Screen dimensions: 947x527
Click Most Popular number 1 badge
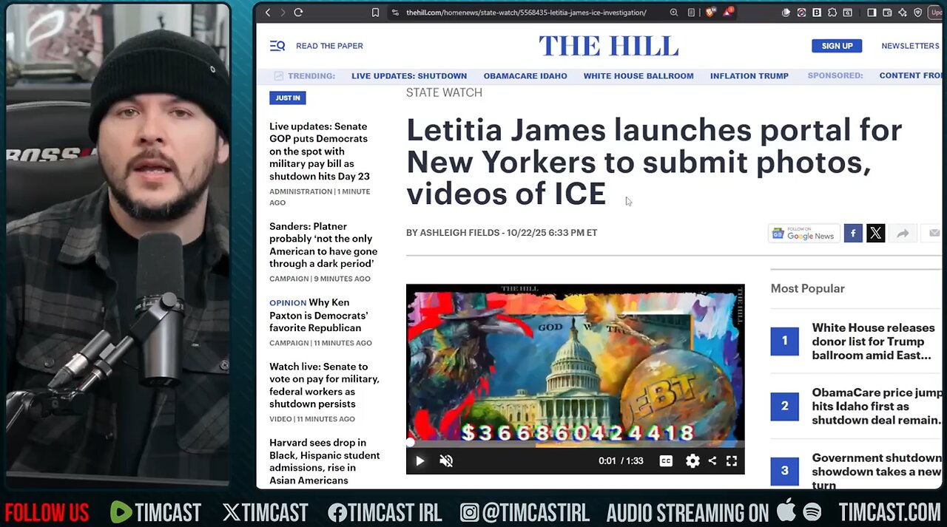tap(784, 341)
